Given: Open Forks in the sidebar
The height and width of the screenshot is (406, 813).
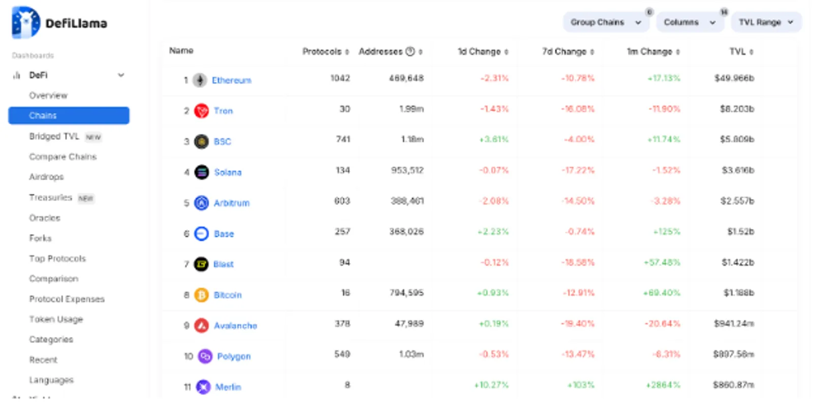Looking at the screenshot, I should (40, 238).
